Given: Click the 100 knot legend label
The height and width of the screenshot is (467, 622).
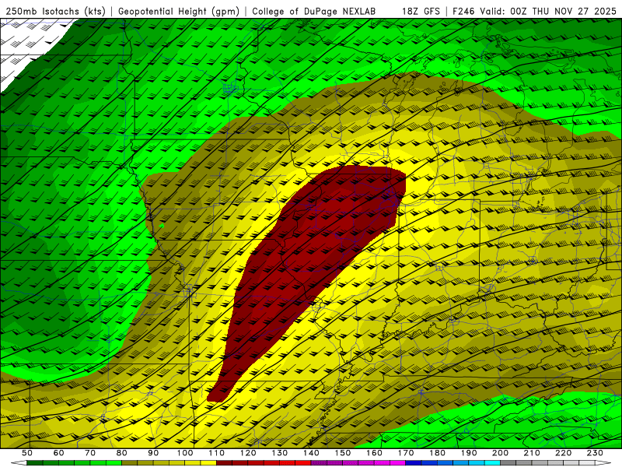Looking at the screenshot, I should coord(185,453).
